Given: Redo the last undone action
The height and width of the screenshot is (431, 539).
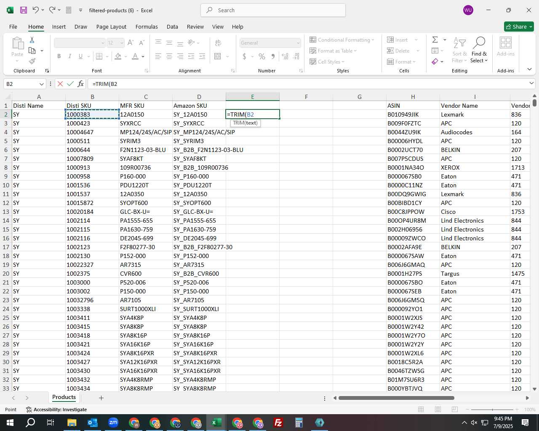Looking at the screenshot, I should [x=52, y=10].
